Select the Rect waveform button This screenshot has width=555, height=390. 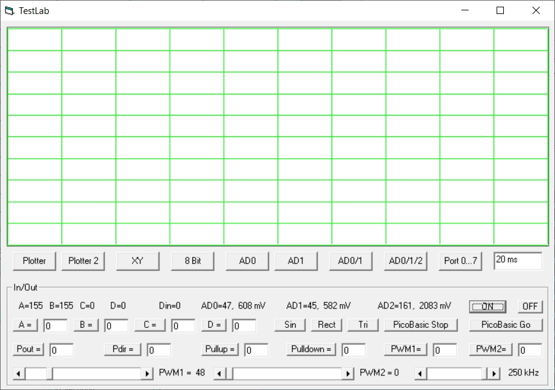[x=327, y=325]
